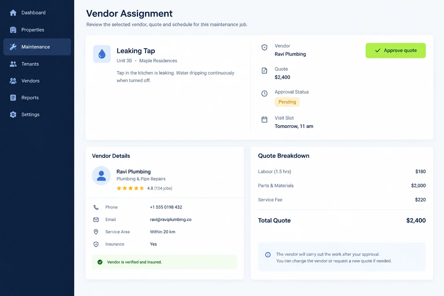Click the green verified checkmark icon
Image resolution: width=444 pixels, height=296 pixels.
pyautogui.click(x=100, y=262)
